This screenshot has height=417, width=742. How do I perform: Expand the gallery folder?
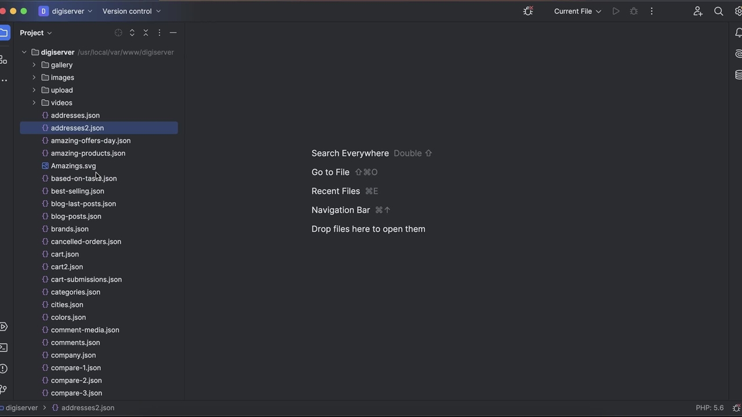point(34,65)
